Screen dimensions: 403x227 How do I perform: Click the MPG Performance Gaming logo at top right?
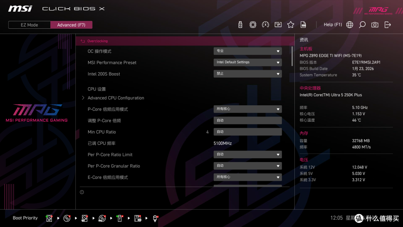(378, 11)
